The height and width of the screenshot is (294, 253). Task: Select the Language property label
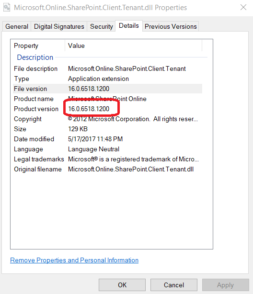pyautogui.click(x=28, y=149)
